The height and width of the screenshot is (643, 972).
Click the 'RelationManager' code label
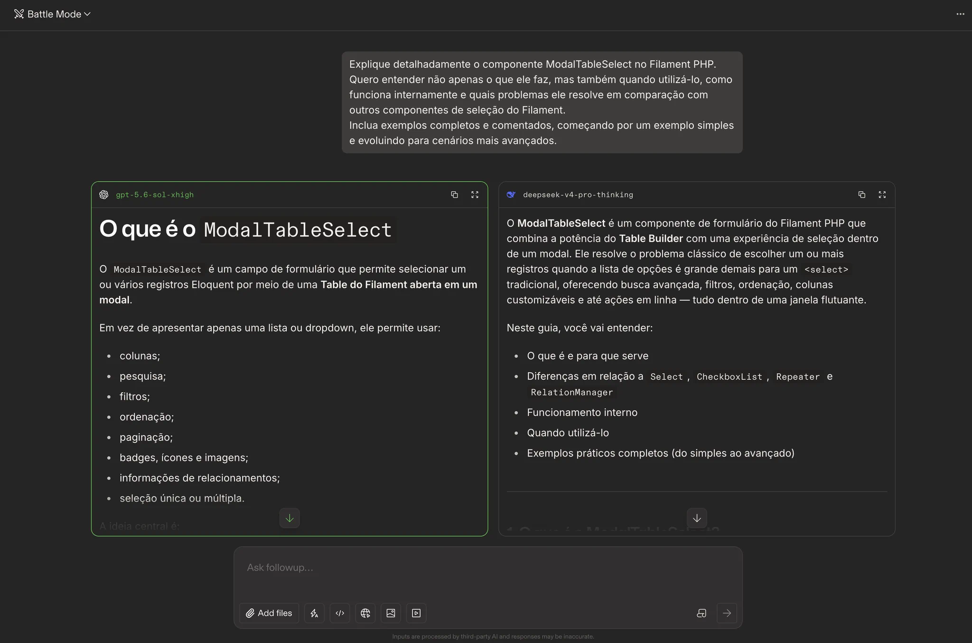click(x=571, y=393)
